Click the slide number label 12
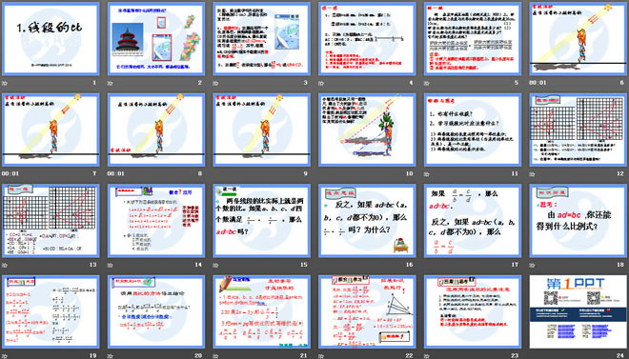Viewport: 629px width, 359px height. click(620, 174)
